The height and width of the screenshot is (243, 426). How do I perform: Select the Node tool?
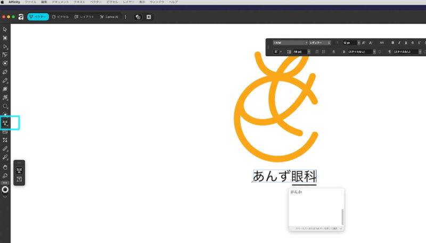tap(5, 47)
